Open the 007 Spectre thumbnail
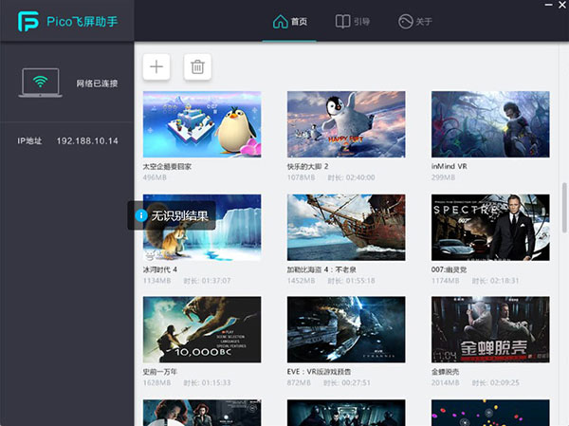Image resolution: width=569 pixels, height=426 pixels. click(490, 228)
